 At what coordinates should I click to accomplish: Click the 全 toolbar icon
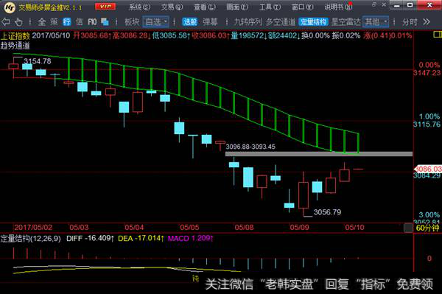point(42,21)
